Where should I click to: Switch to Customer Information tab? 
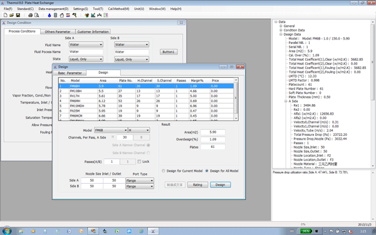click(x=93, y=32)
